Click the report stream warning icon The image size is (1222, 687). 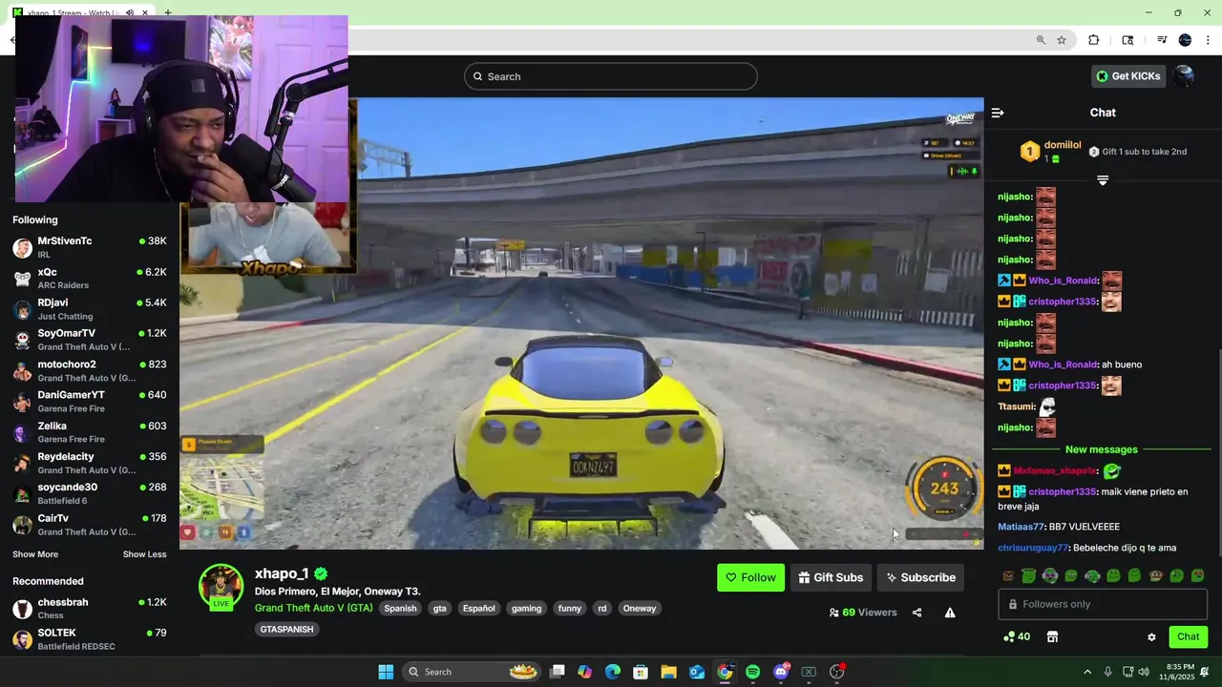click(x=950, y=613)
